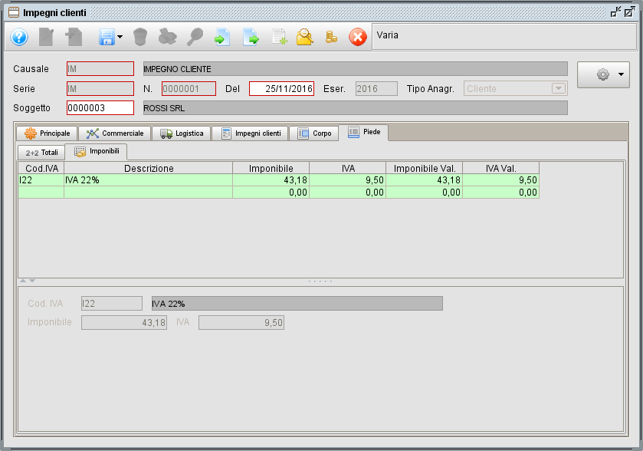Switch to the Corpo tab
The width and height of the screenshot is (643, 451).
(x=315, y=133)
